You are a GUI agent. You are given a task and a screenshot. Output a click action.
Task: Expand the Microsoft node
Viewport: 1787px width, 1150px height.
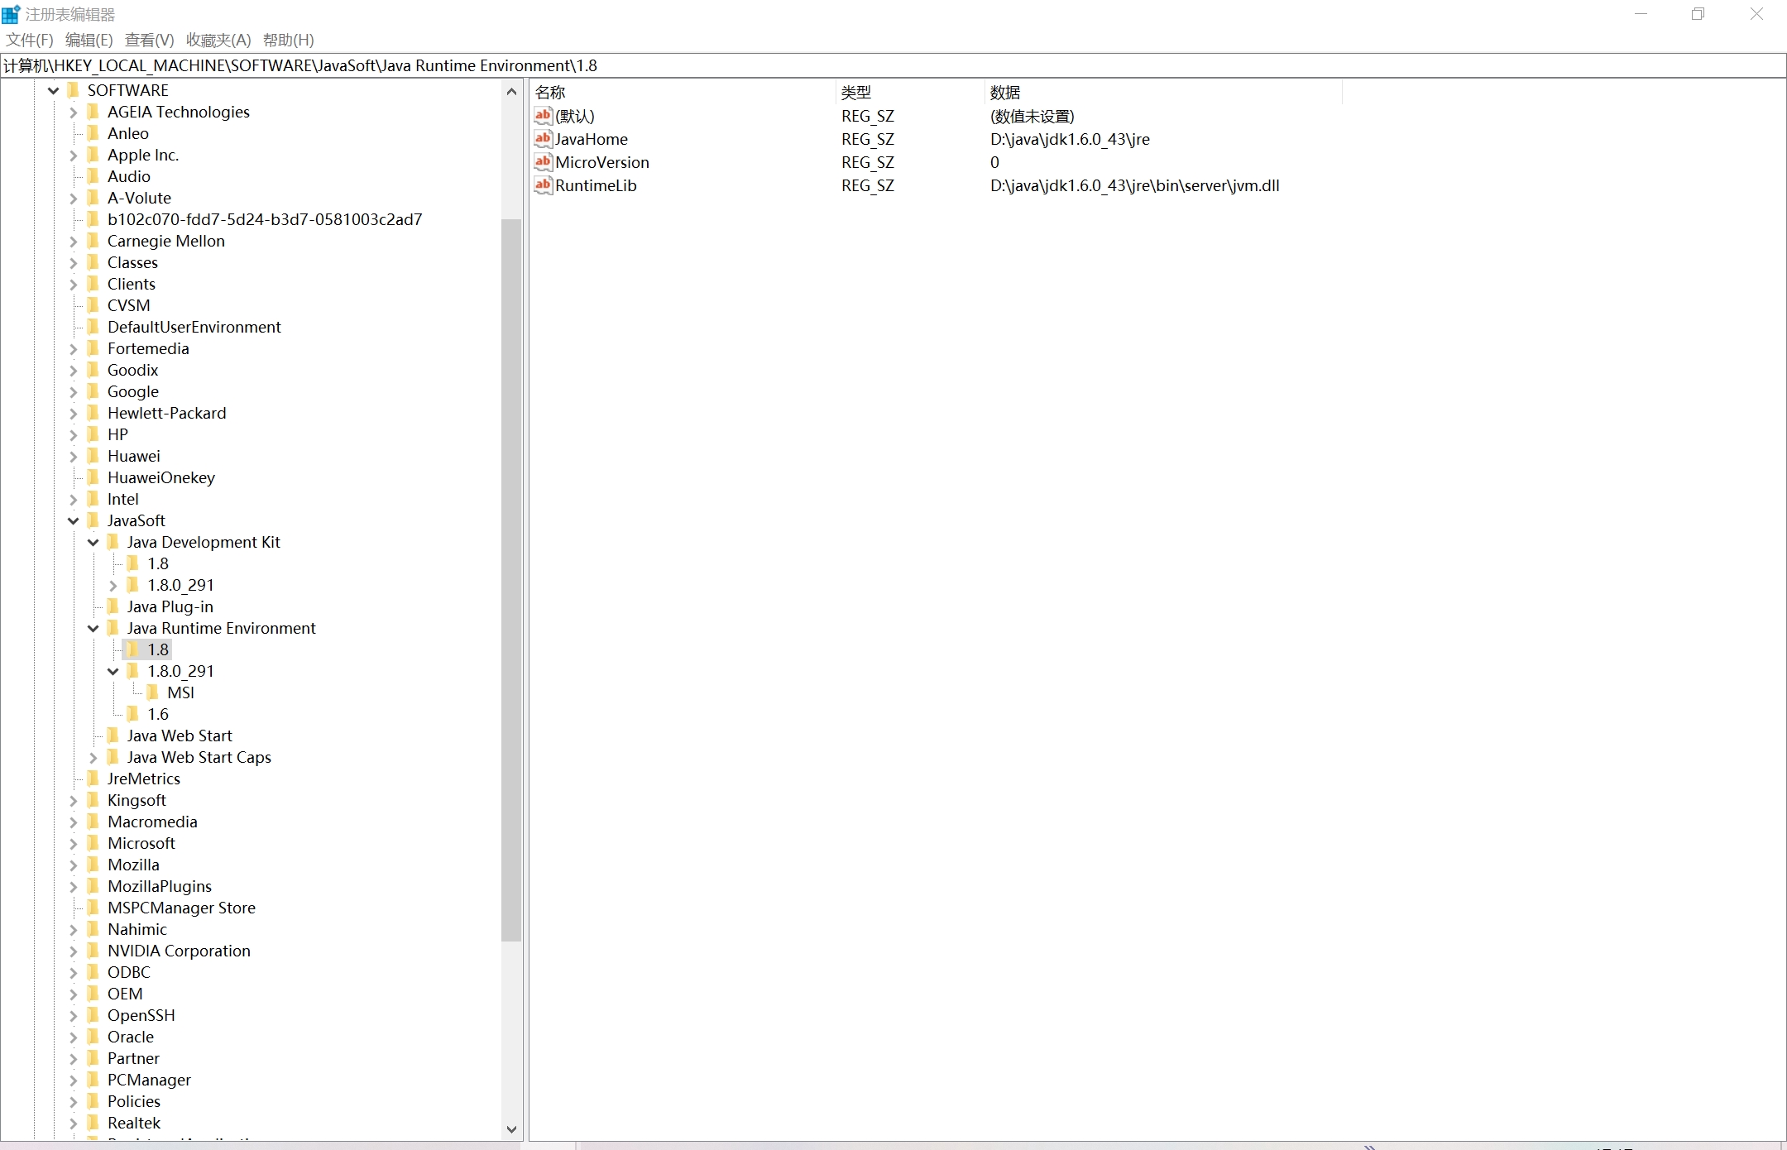[x=73, y=842]
